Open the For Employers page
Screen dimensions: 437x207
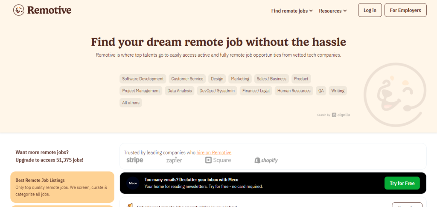click(405, 10)
